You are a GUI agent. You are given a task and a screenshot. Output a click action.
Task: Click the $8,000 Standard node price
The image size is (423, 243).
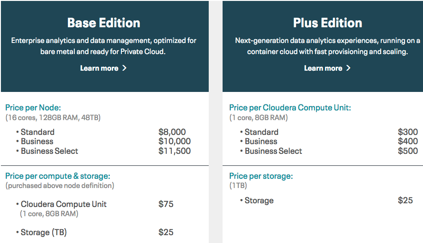(x=172, y=132)
